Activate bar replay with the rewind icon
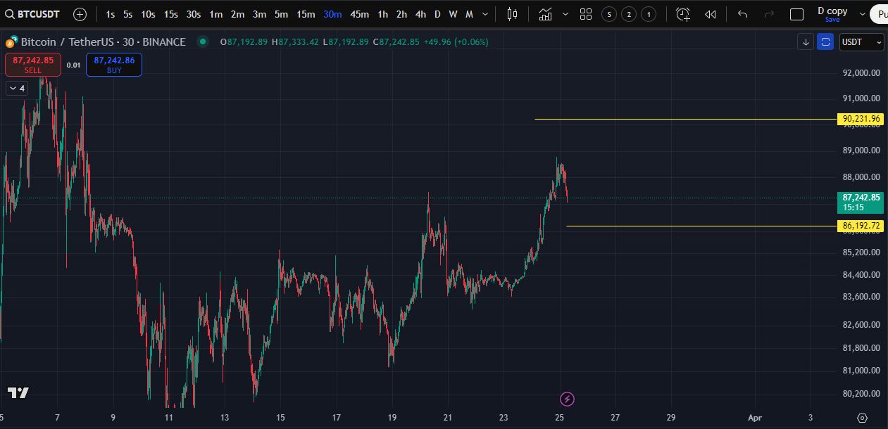The image size is (888, 429). (709, 14)
